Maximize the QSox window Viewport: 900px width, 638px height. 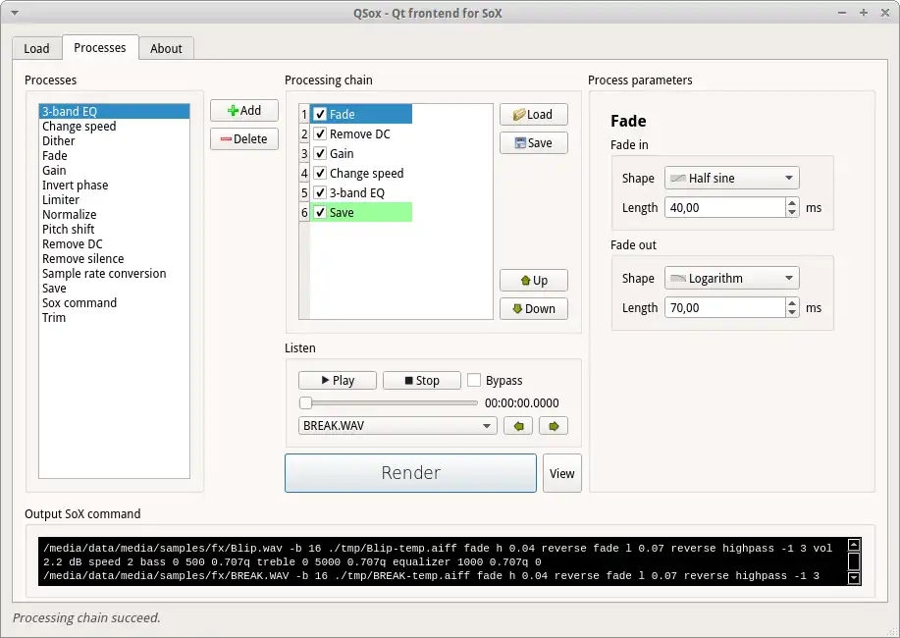864,13
